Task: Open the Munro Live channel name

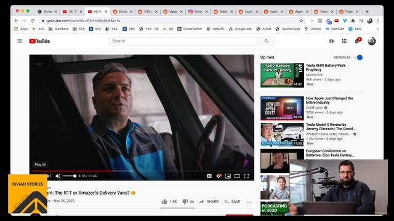Action: [314, 75]
